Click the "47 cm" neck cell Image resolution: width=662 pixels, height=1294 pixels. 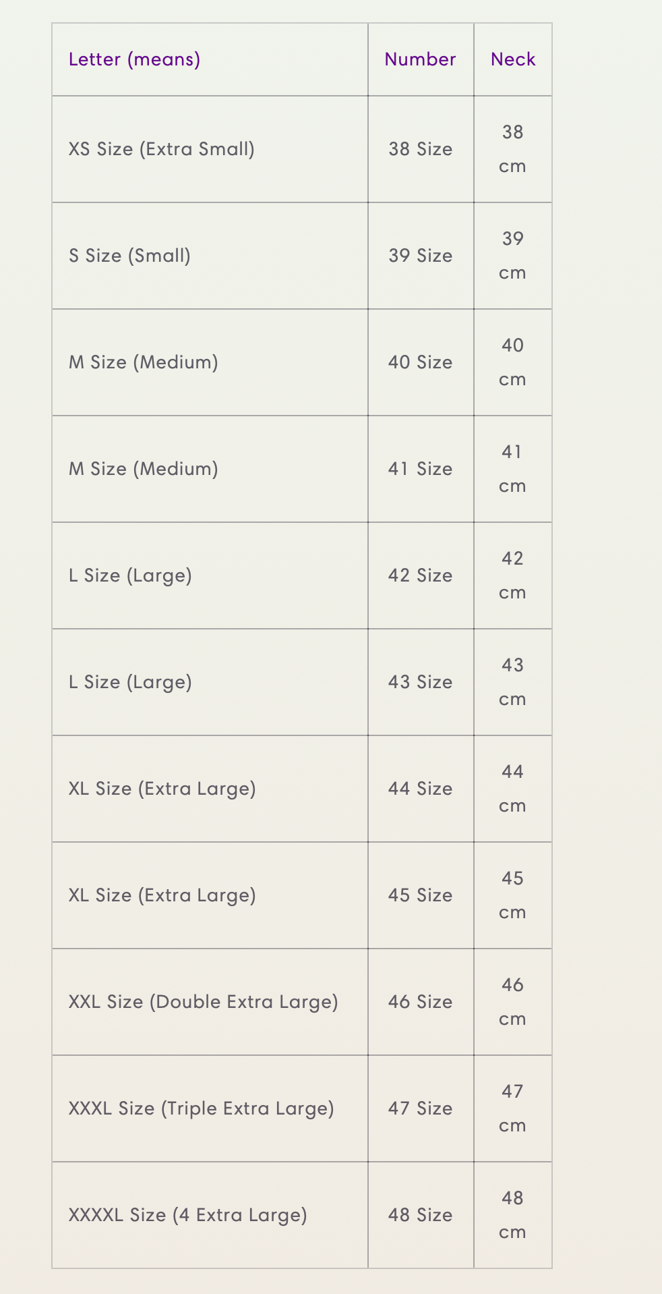click(x=512, y=1108)
